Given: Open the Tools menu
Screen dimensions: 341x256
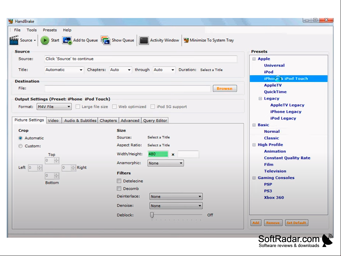Looking at the screenshot, I should (32, 30).
